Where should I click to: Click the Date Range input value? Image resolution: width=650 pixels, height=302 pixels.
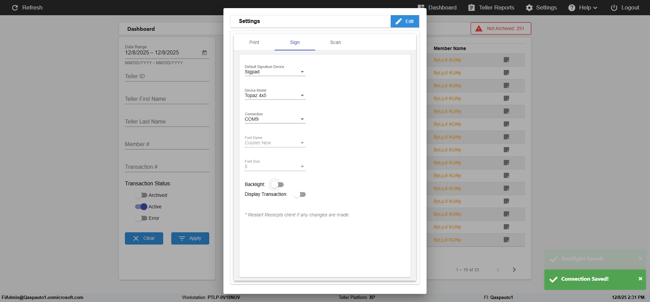152,52
